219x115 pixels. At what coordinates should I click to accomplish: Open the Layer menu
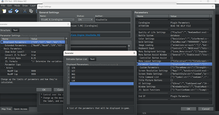(x=33, y=6)
